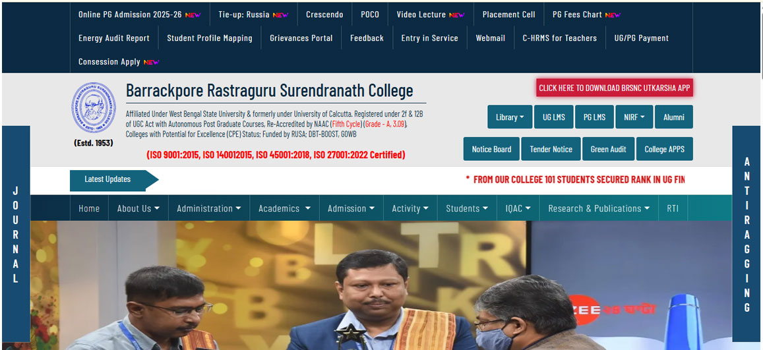This screenshot has width=763, height=350.
Task: Open the UG LMS portal
Action: (554, 117)
